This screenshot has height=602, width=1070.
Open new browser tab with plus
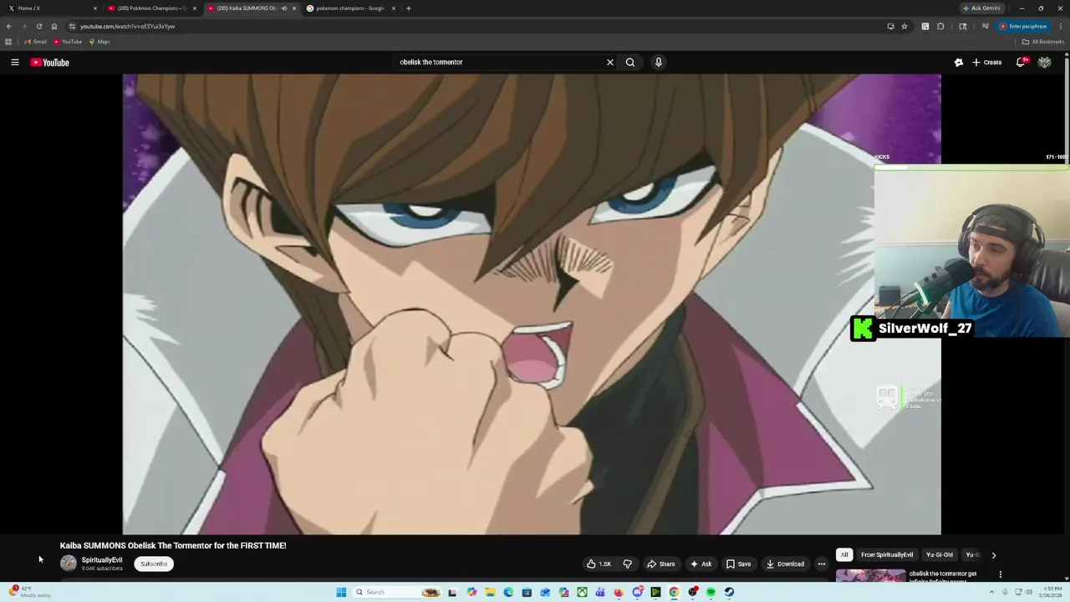408,8
